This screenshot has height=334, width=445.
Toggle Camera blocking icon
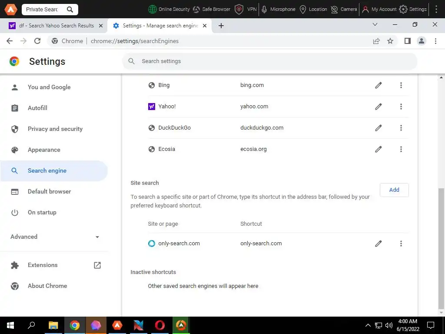click(x=335, y=10)
